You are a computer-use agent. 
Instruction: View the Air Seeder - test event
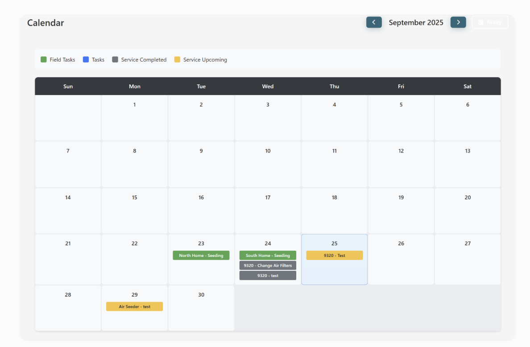[134, 306]
